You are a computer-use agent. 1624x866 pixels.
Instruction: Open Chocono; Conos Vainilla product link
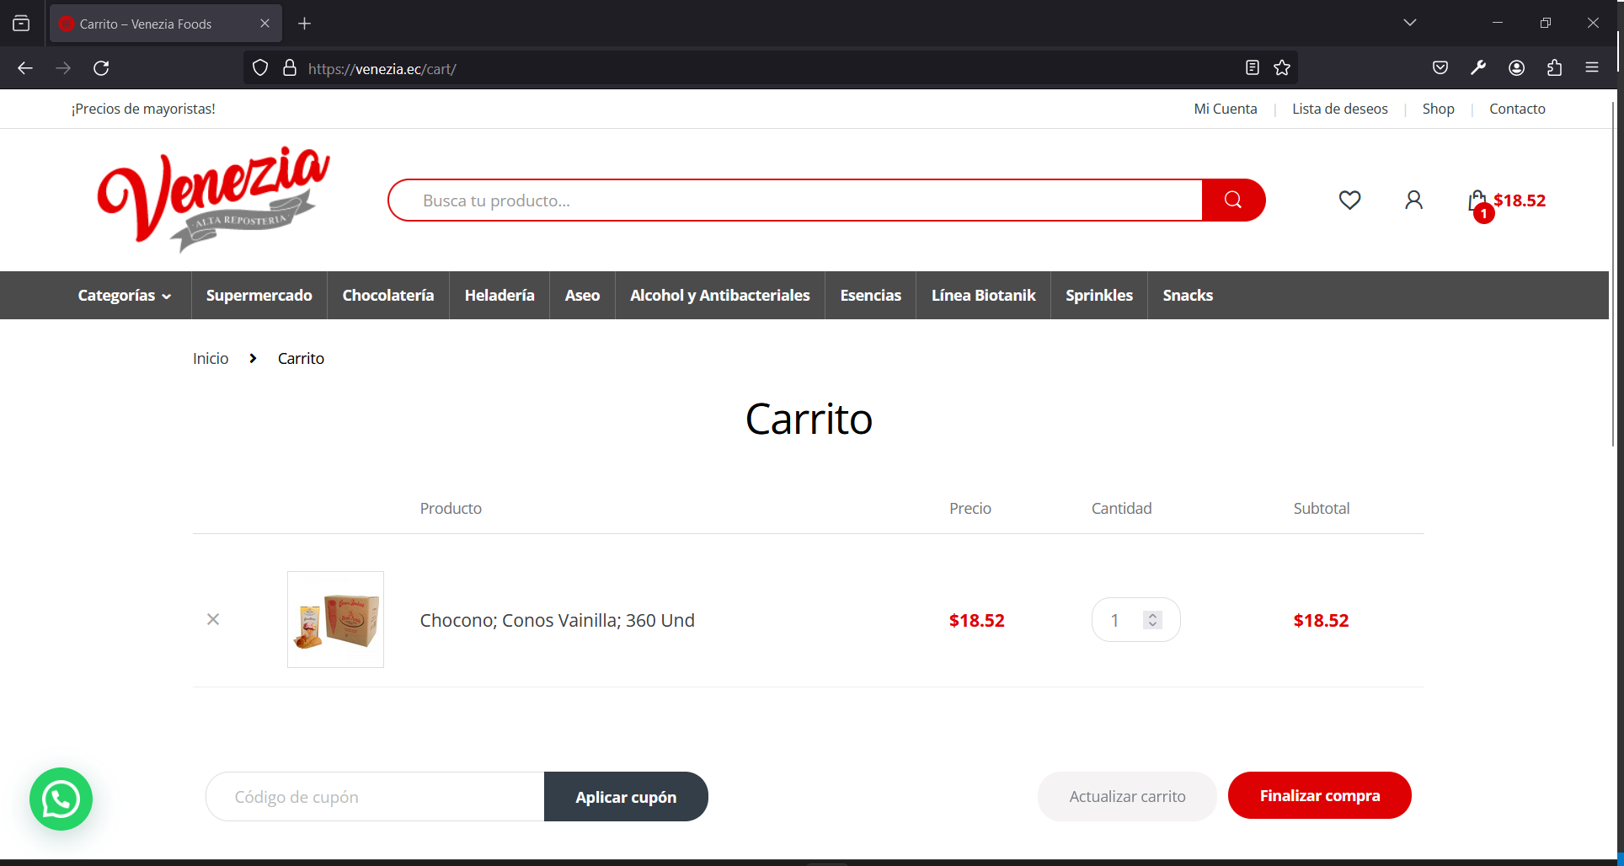click(558, 621)
